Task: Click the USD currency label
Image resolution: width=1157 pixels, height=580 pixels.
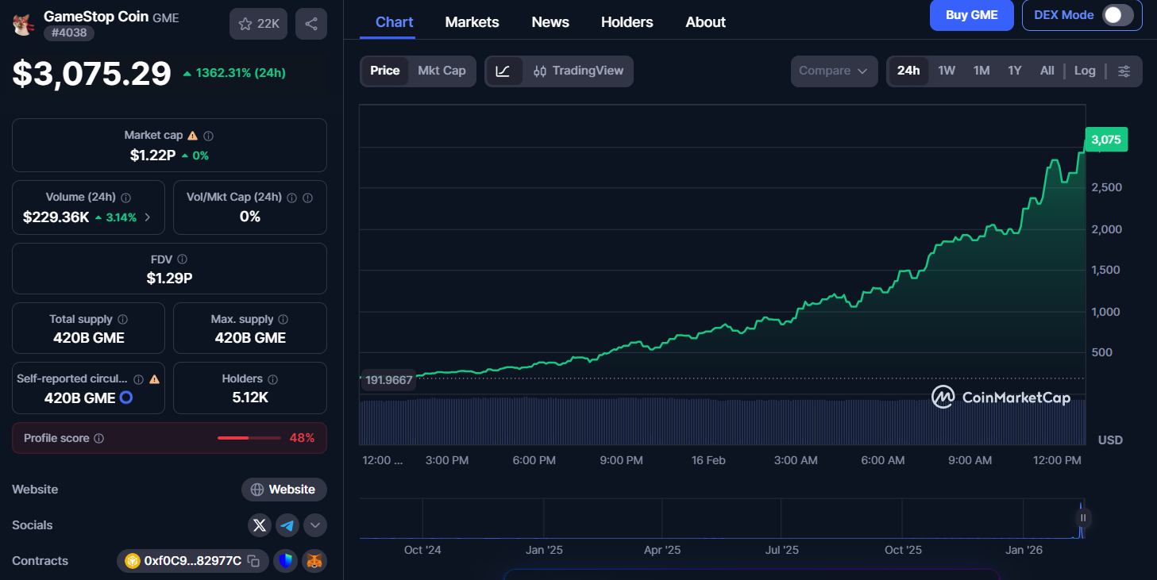Action: 1110,440
